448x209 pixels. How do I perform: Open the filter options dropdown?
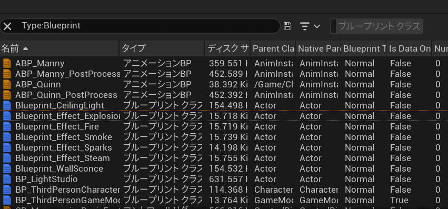pyautogui.click(x=310, y=26)
